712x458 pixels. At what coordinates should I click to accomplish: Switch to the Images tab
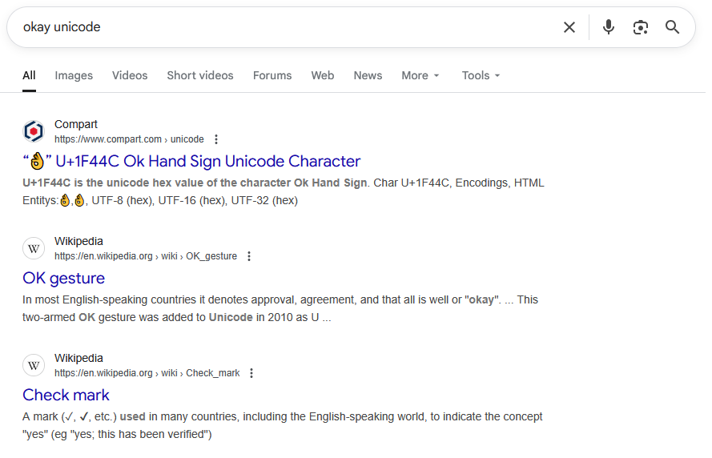click(74, 75)
